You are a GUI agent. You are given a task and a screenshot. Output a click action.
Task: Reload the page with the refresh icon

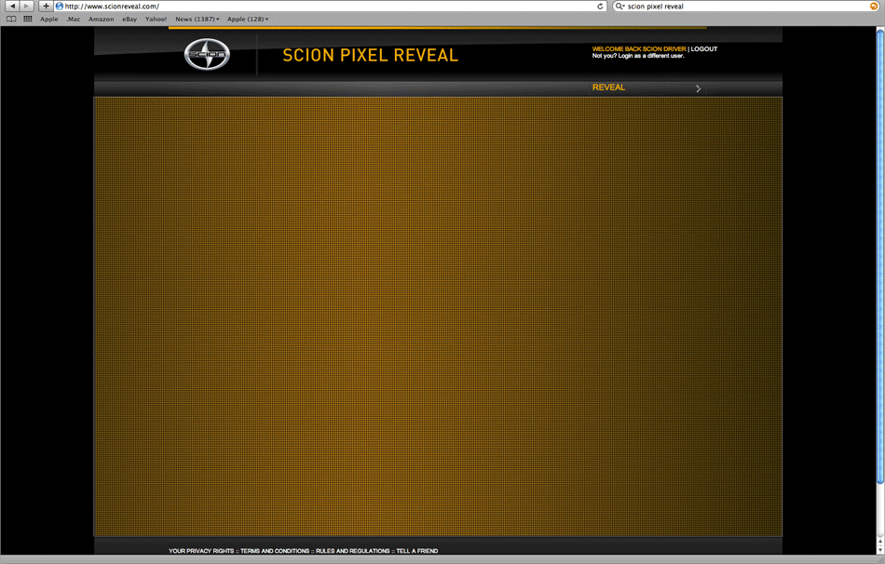click(x=601, y=7)
